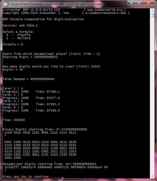The image size is (157, 181).
Task: Click the scrollbar down arrow
Action: point(152,176)
